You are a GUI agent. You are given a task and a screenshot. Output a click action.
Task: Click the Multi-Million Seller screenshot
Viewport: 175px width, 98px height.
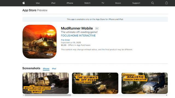click(46, 83)
